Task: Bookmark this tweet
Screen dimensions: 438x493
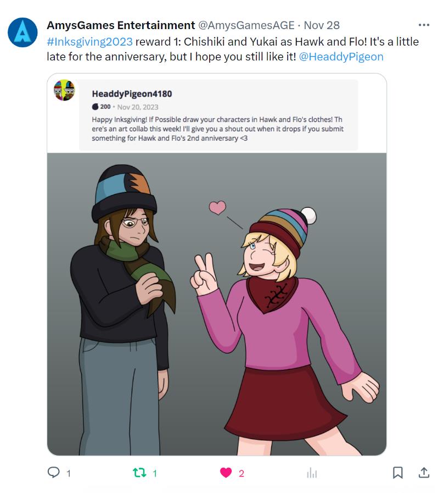Action: (x=398, y=473)
